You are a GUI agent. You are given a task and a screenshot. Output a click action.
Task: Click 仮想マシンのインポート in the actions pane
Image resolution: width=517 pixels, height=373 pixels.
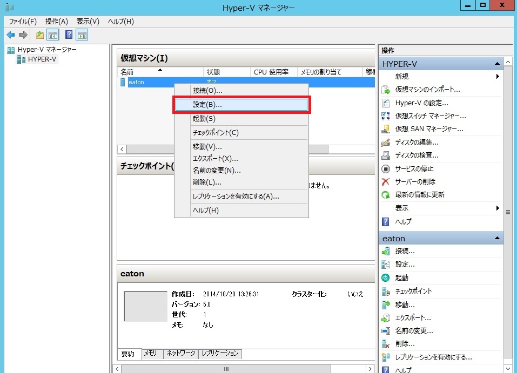tap(427, 90)
